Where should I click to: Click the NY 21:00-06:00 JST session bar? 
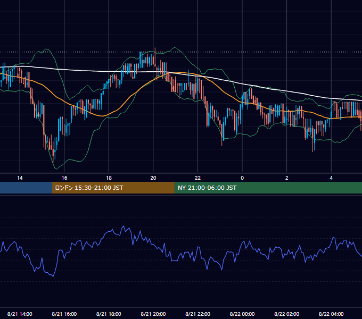tap(268, 188)
